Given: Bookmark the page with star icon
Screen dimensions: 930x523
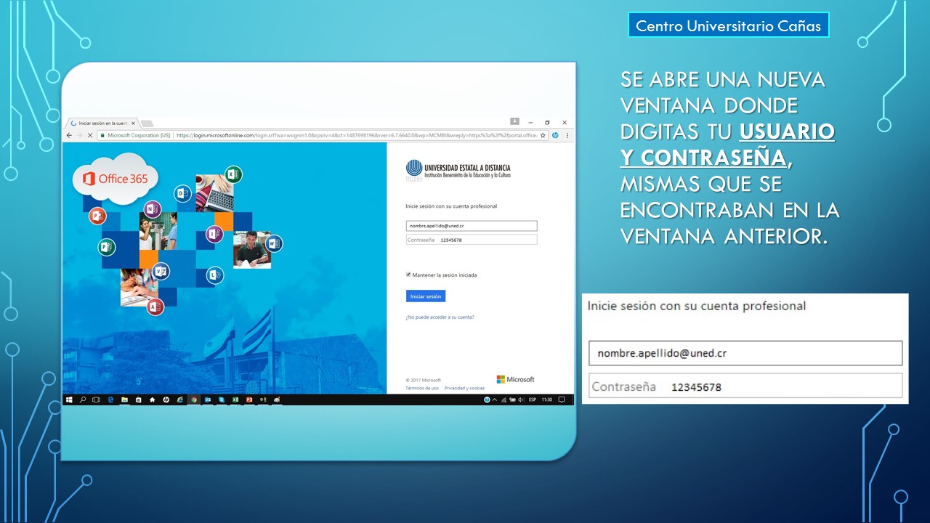Looking at the screenshot, I should click(543, 135).
